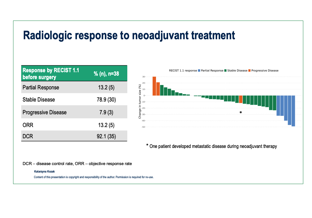Screen dimensions: 312x218
Task: Click the orange Progressive Disease legend swatch
Action: tap(249, 71)
